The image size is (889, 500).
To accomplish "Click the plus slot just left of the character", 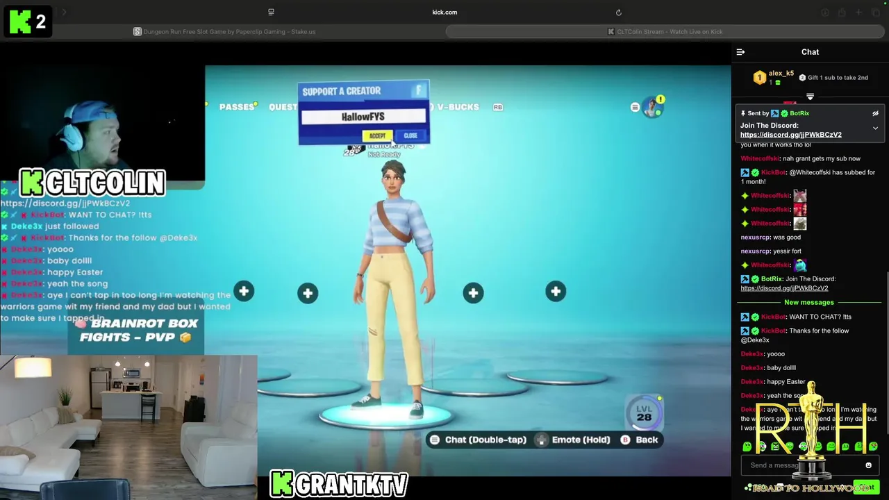I will tap(308, 293).
